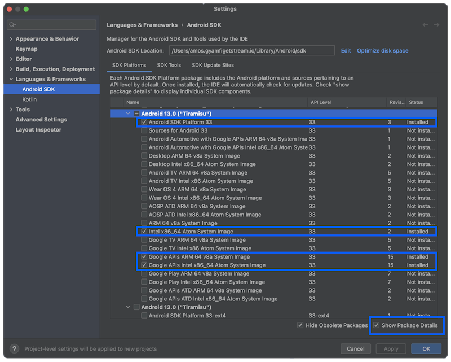This screenshot has height=362, width=451.
Task: Expand the Build, Execution, Deployment section
Action: click(x=10, y=69)
